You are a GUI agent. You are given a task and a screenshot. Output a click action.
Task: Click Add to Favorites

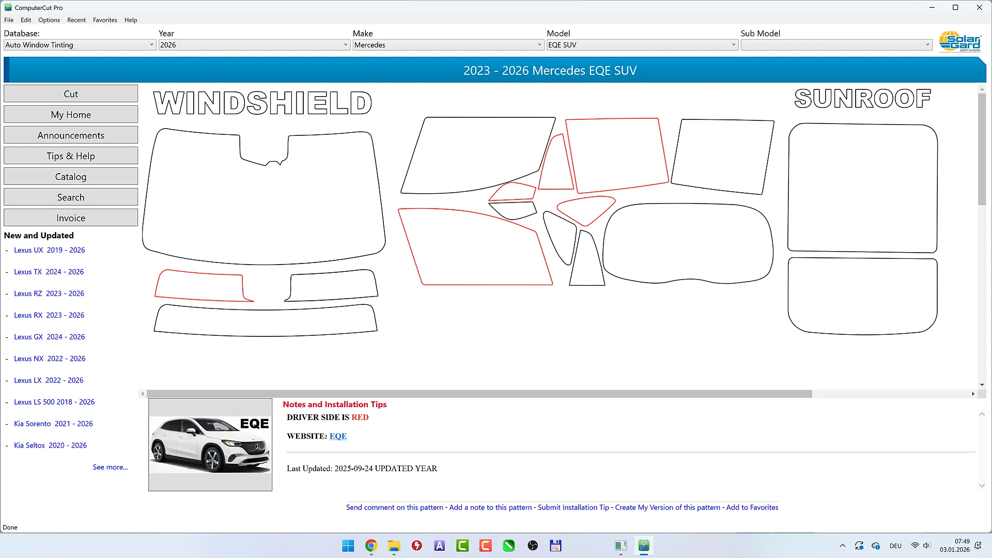point(752,507)
